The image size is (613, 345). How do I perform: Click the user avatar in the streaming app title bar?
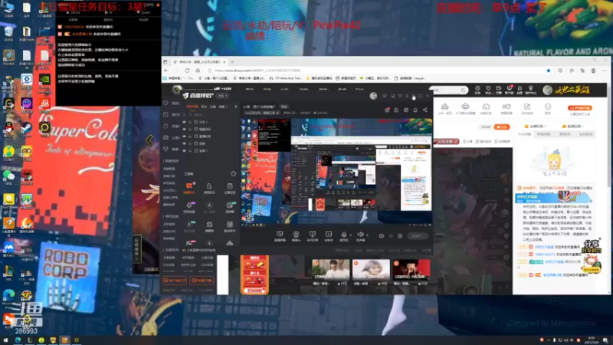pyautogui.click(x=373, y=96)
